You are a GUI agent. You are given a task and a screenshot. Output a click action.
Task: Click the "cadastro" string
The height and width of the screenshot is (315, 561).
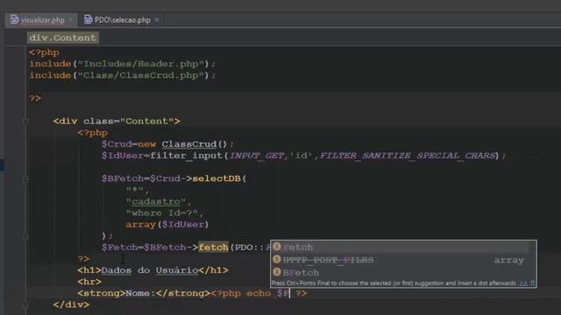click(x=156, y=201)
